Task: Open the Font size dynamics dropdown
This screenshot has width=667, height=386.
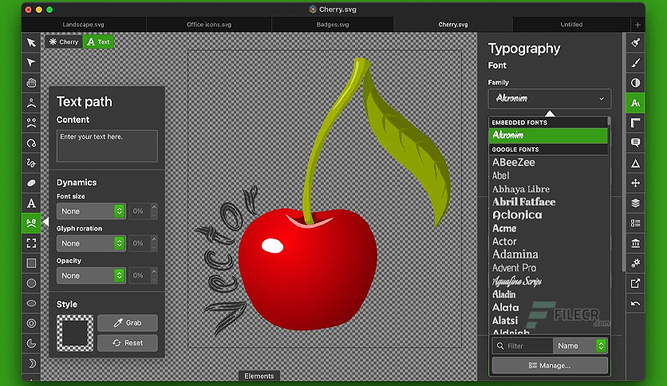Action: (91, 211)
